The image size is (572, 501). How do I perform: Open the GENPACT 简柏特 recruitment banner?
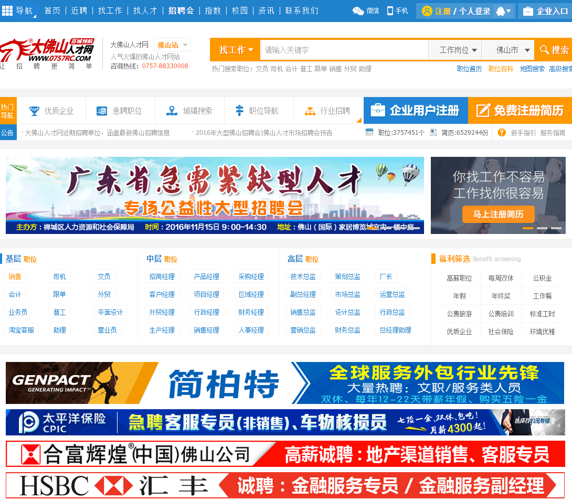285,383
